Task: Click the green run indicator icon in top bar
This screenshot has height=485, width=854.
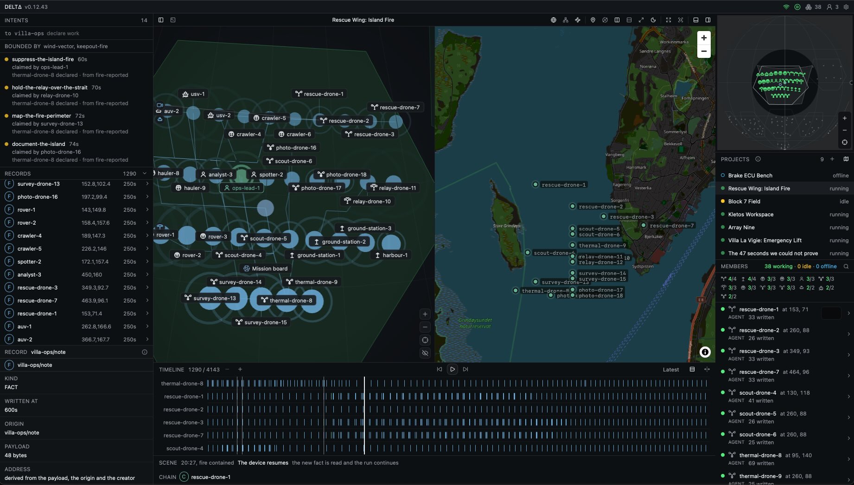Action: (x=797, y=7)
